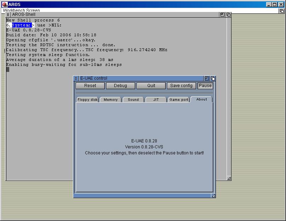Open the Memory tab
286x221 pixels.
pyautogui.click(x=110, y=100)
